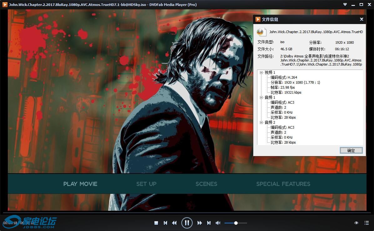Maximize the DVDFab player window
374x231 pixels.
(361, 4)
